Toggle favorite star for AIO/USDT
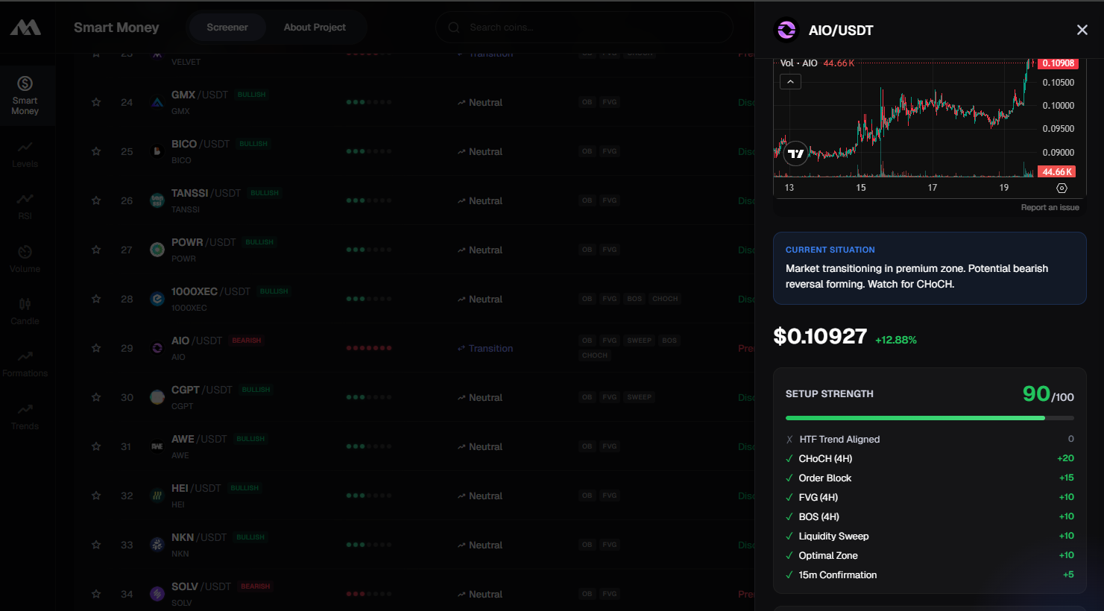The height and width of the screenshot is (611, 1104). pyautogui.click(x=96, y=348)
